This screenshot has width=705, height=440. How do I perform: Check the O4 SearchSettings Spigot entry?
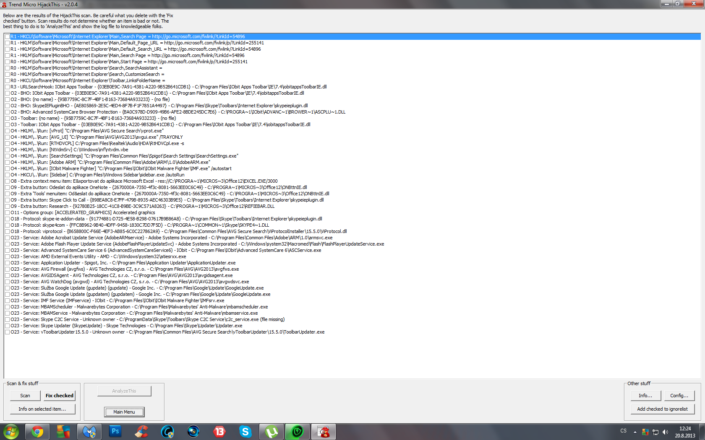tap(8, 156)
